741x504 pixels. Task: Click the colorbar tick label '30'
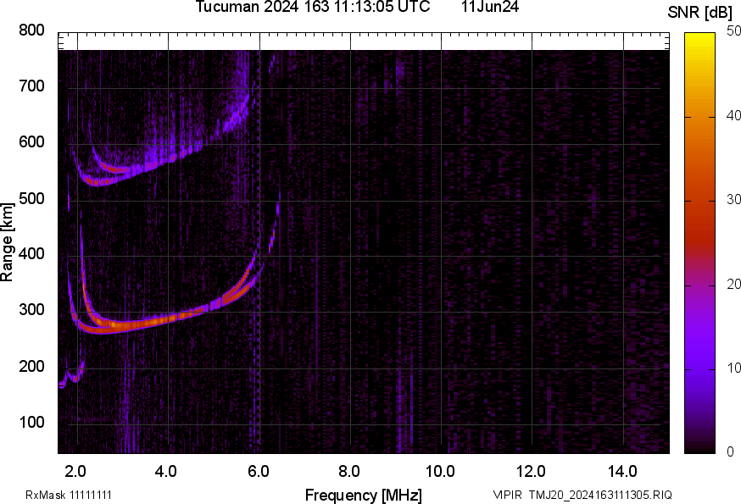coord(733,200)
